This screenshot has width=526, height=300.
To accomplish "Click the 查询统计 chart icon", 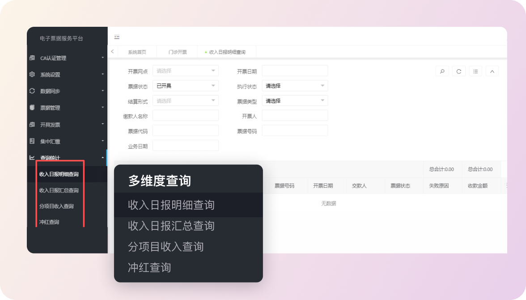I will [32, 157].
